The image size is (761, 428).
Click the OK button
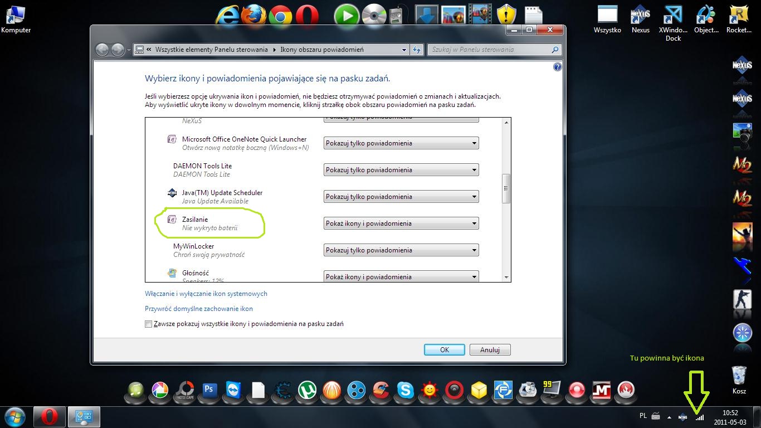click(445, 350)
